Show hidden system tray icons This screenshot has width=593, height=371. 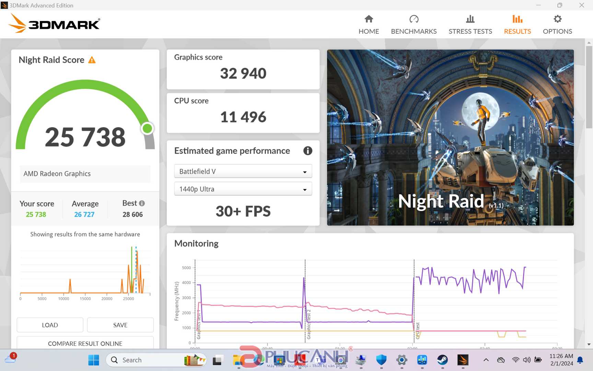(486, 360)
